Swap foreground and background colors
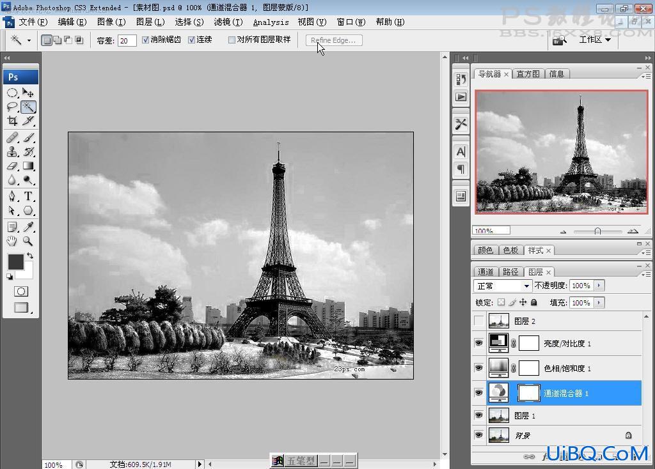This screenshot has width=655, height=469. pos(30,256)
